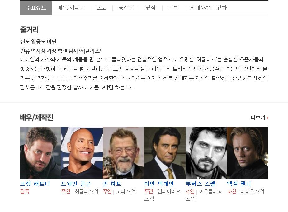Expand cast list with 더보기 arrow
288x212 pixels.
[259, 118]
